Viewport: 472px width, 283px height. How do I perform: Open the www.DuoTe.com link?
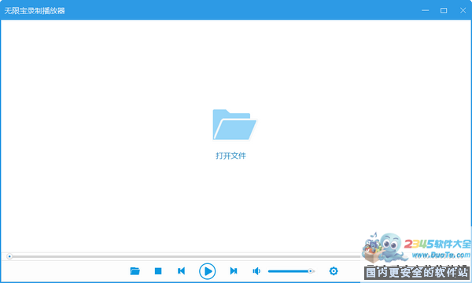click(441, 255)
